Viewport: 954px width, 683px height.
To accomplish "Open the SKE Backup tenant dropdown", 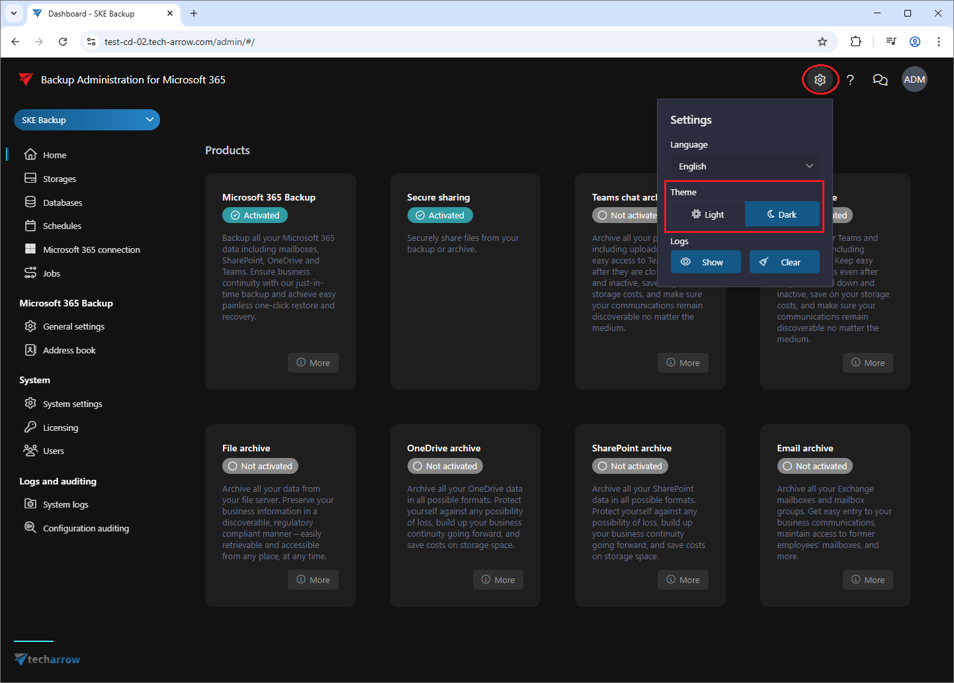I will coord(87,120).
